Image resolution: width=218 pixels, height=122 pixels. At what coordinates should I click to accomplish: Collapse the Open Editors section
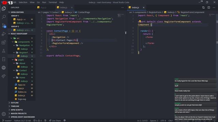(x=21, y=12)
